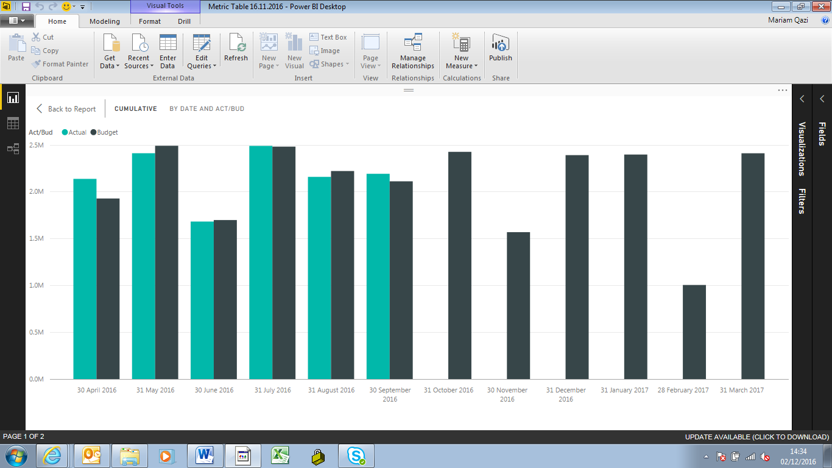The height and width of the screenshot is (468, 832).
Task: Click the Copy button in Clipboard group
Action: click(x=45, y=51)
